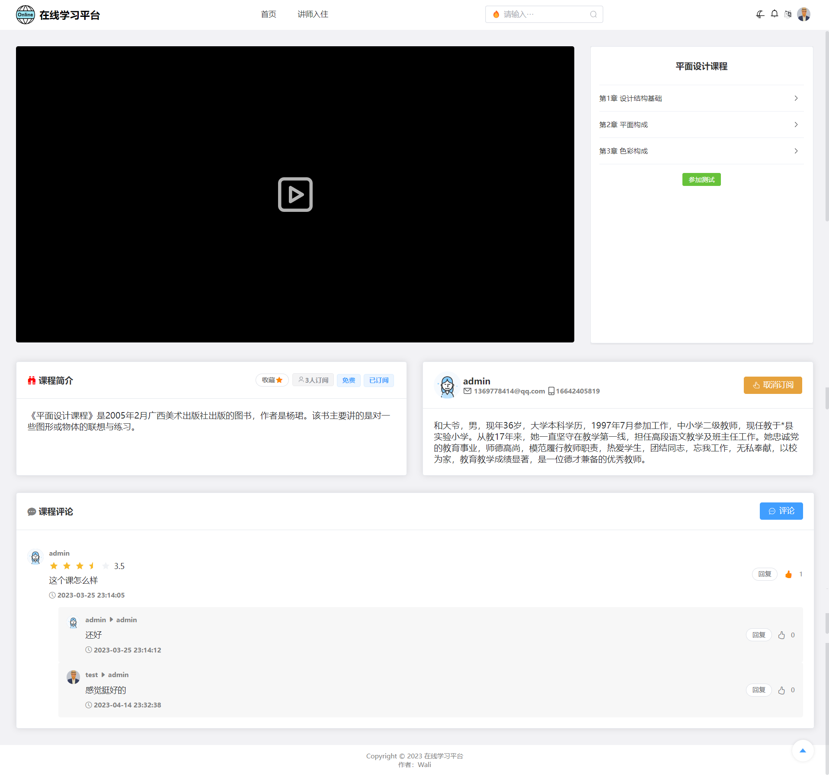Click the 平面设计课程 sidebar title
This screenshot has width=829, height=777.
click(701, 66)
